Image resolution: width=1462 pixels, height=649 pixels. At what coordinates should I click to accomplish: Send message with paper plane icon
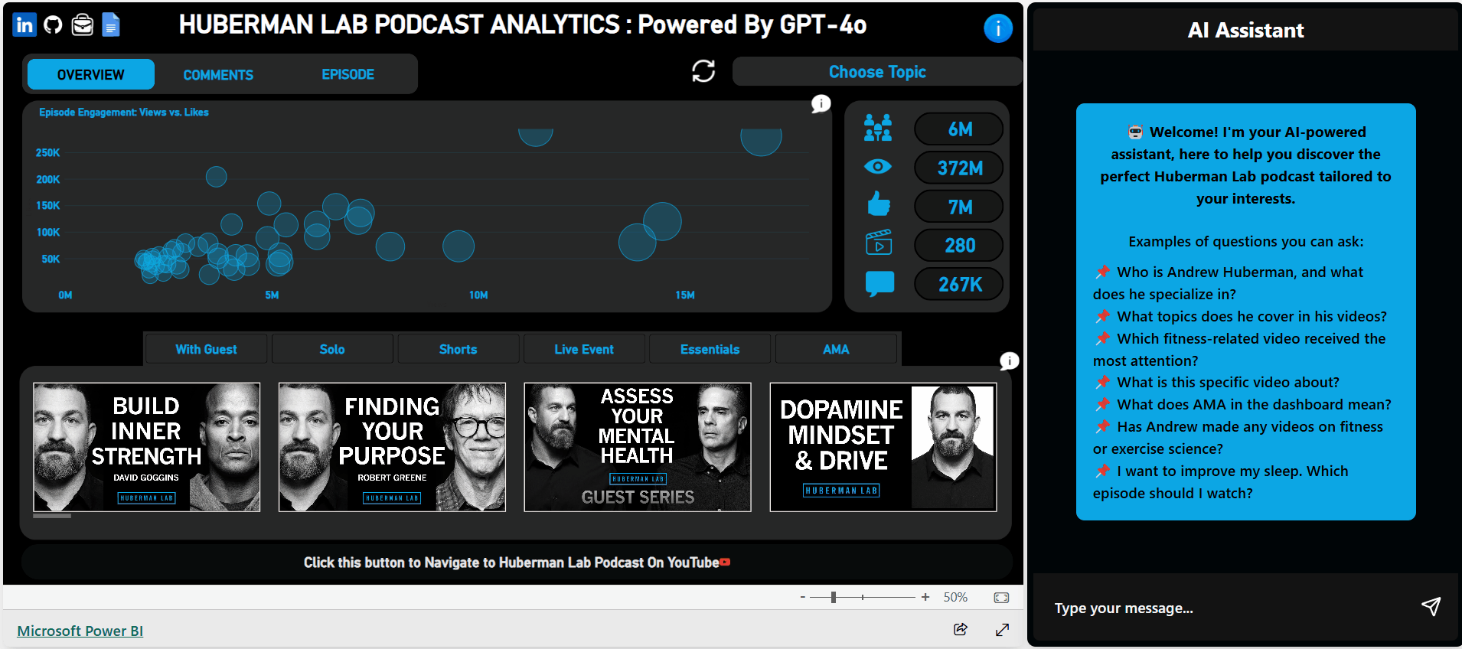coord(1431,606)
